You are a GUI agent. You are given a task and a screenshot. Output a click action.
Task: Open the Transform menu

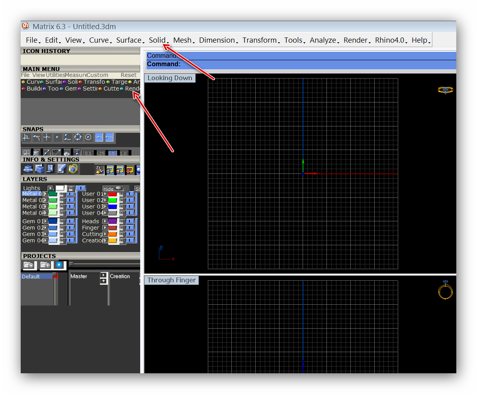coord(261,40)
